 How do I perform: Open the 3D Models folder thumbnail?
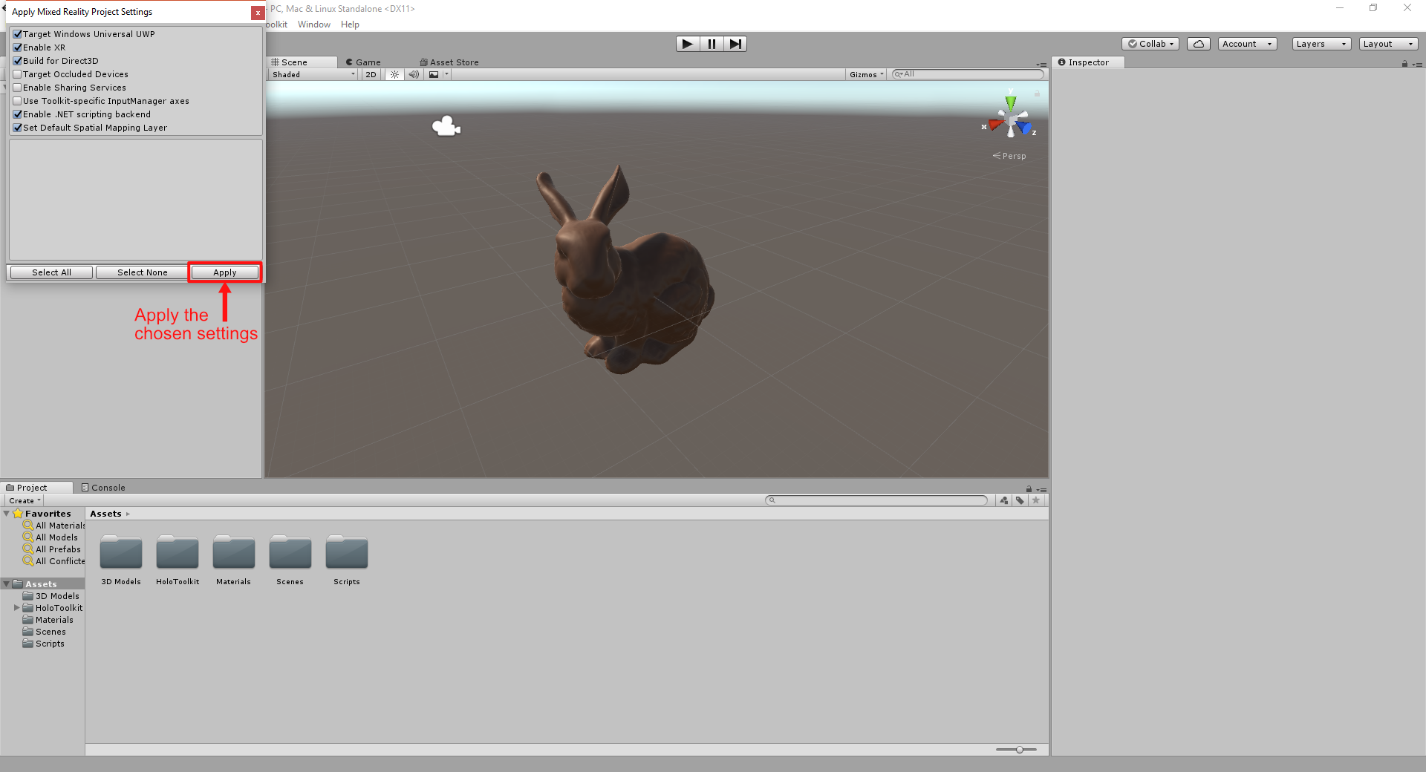[121, 553]
